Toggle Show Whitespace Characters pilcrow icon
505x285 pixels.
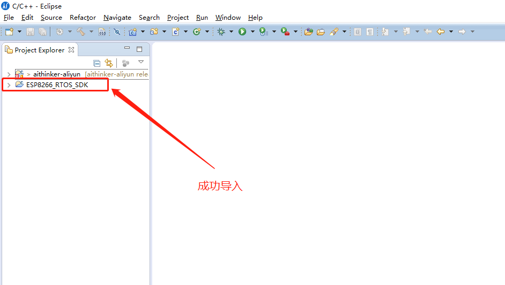click(x=370, y=32)
